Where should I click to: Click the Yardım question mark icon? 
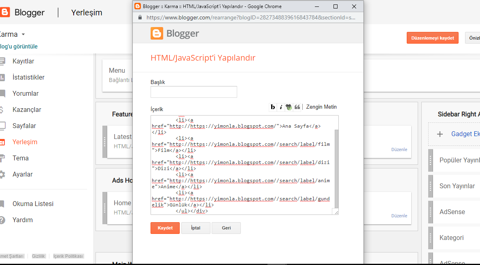click(x=2, y=220)
